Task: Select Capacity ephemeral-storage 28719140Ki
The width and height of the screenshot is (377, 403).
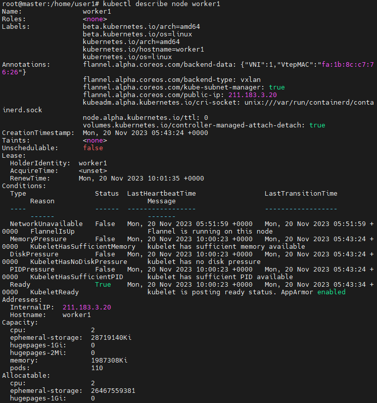Action: pos(111,337)
